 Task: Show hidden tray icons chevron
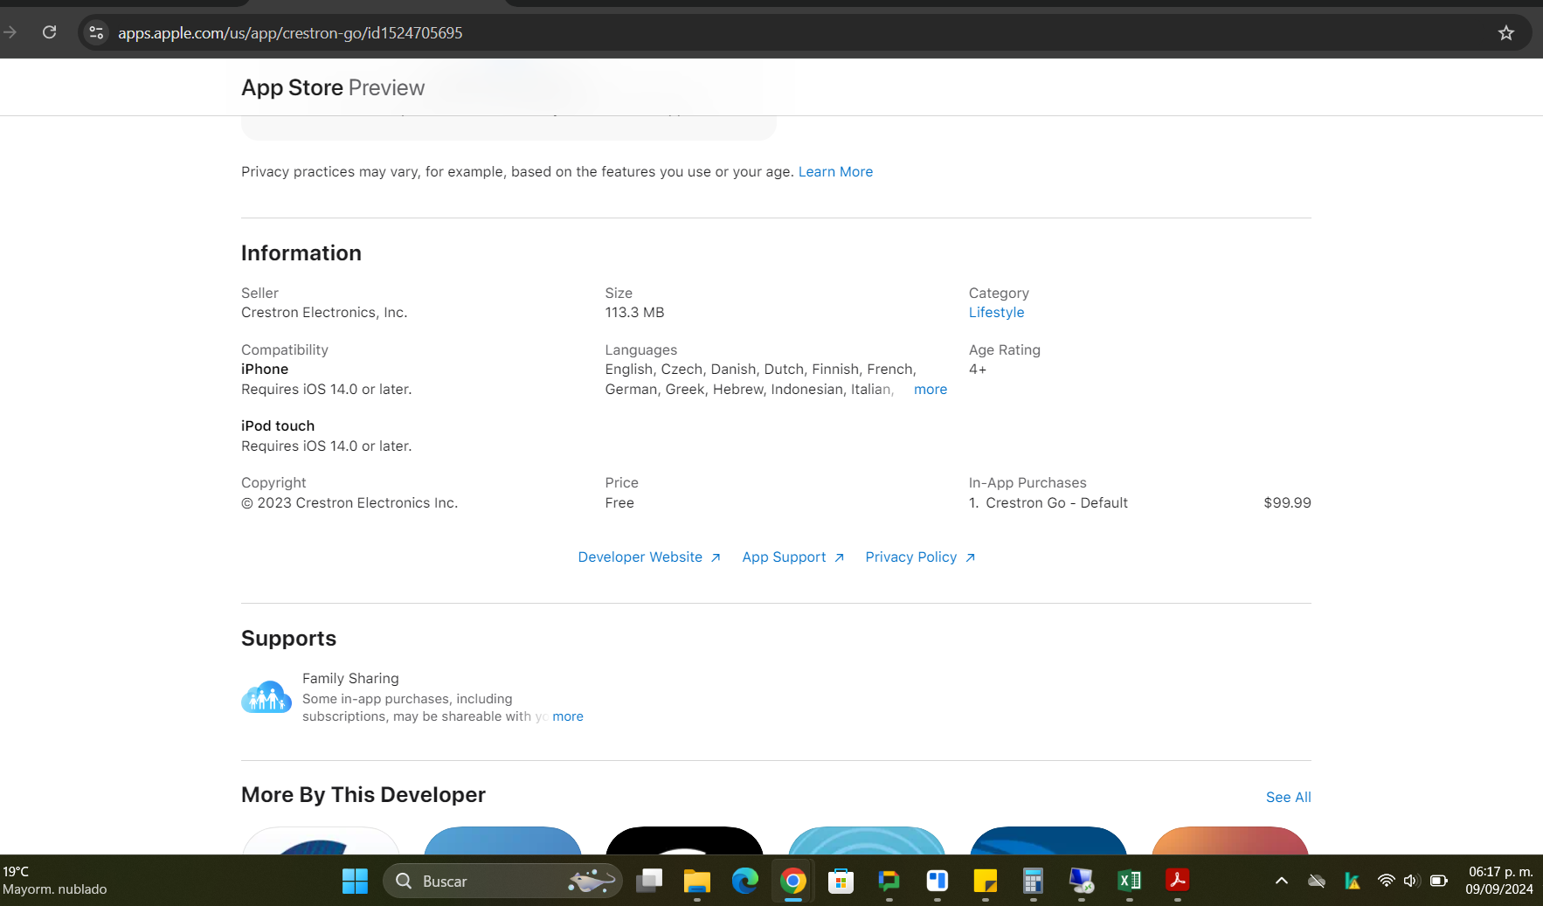(1282, 881)
